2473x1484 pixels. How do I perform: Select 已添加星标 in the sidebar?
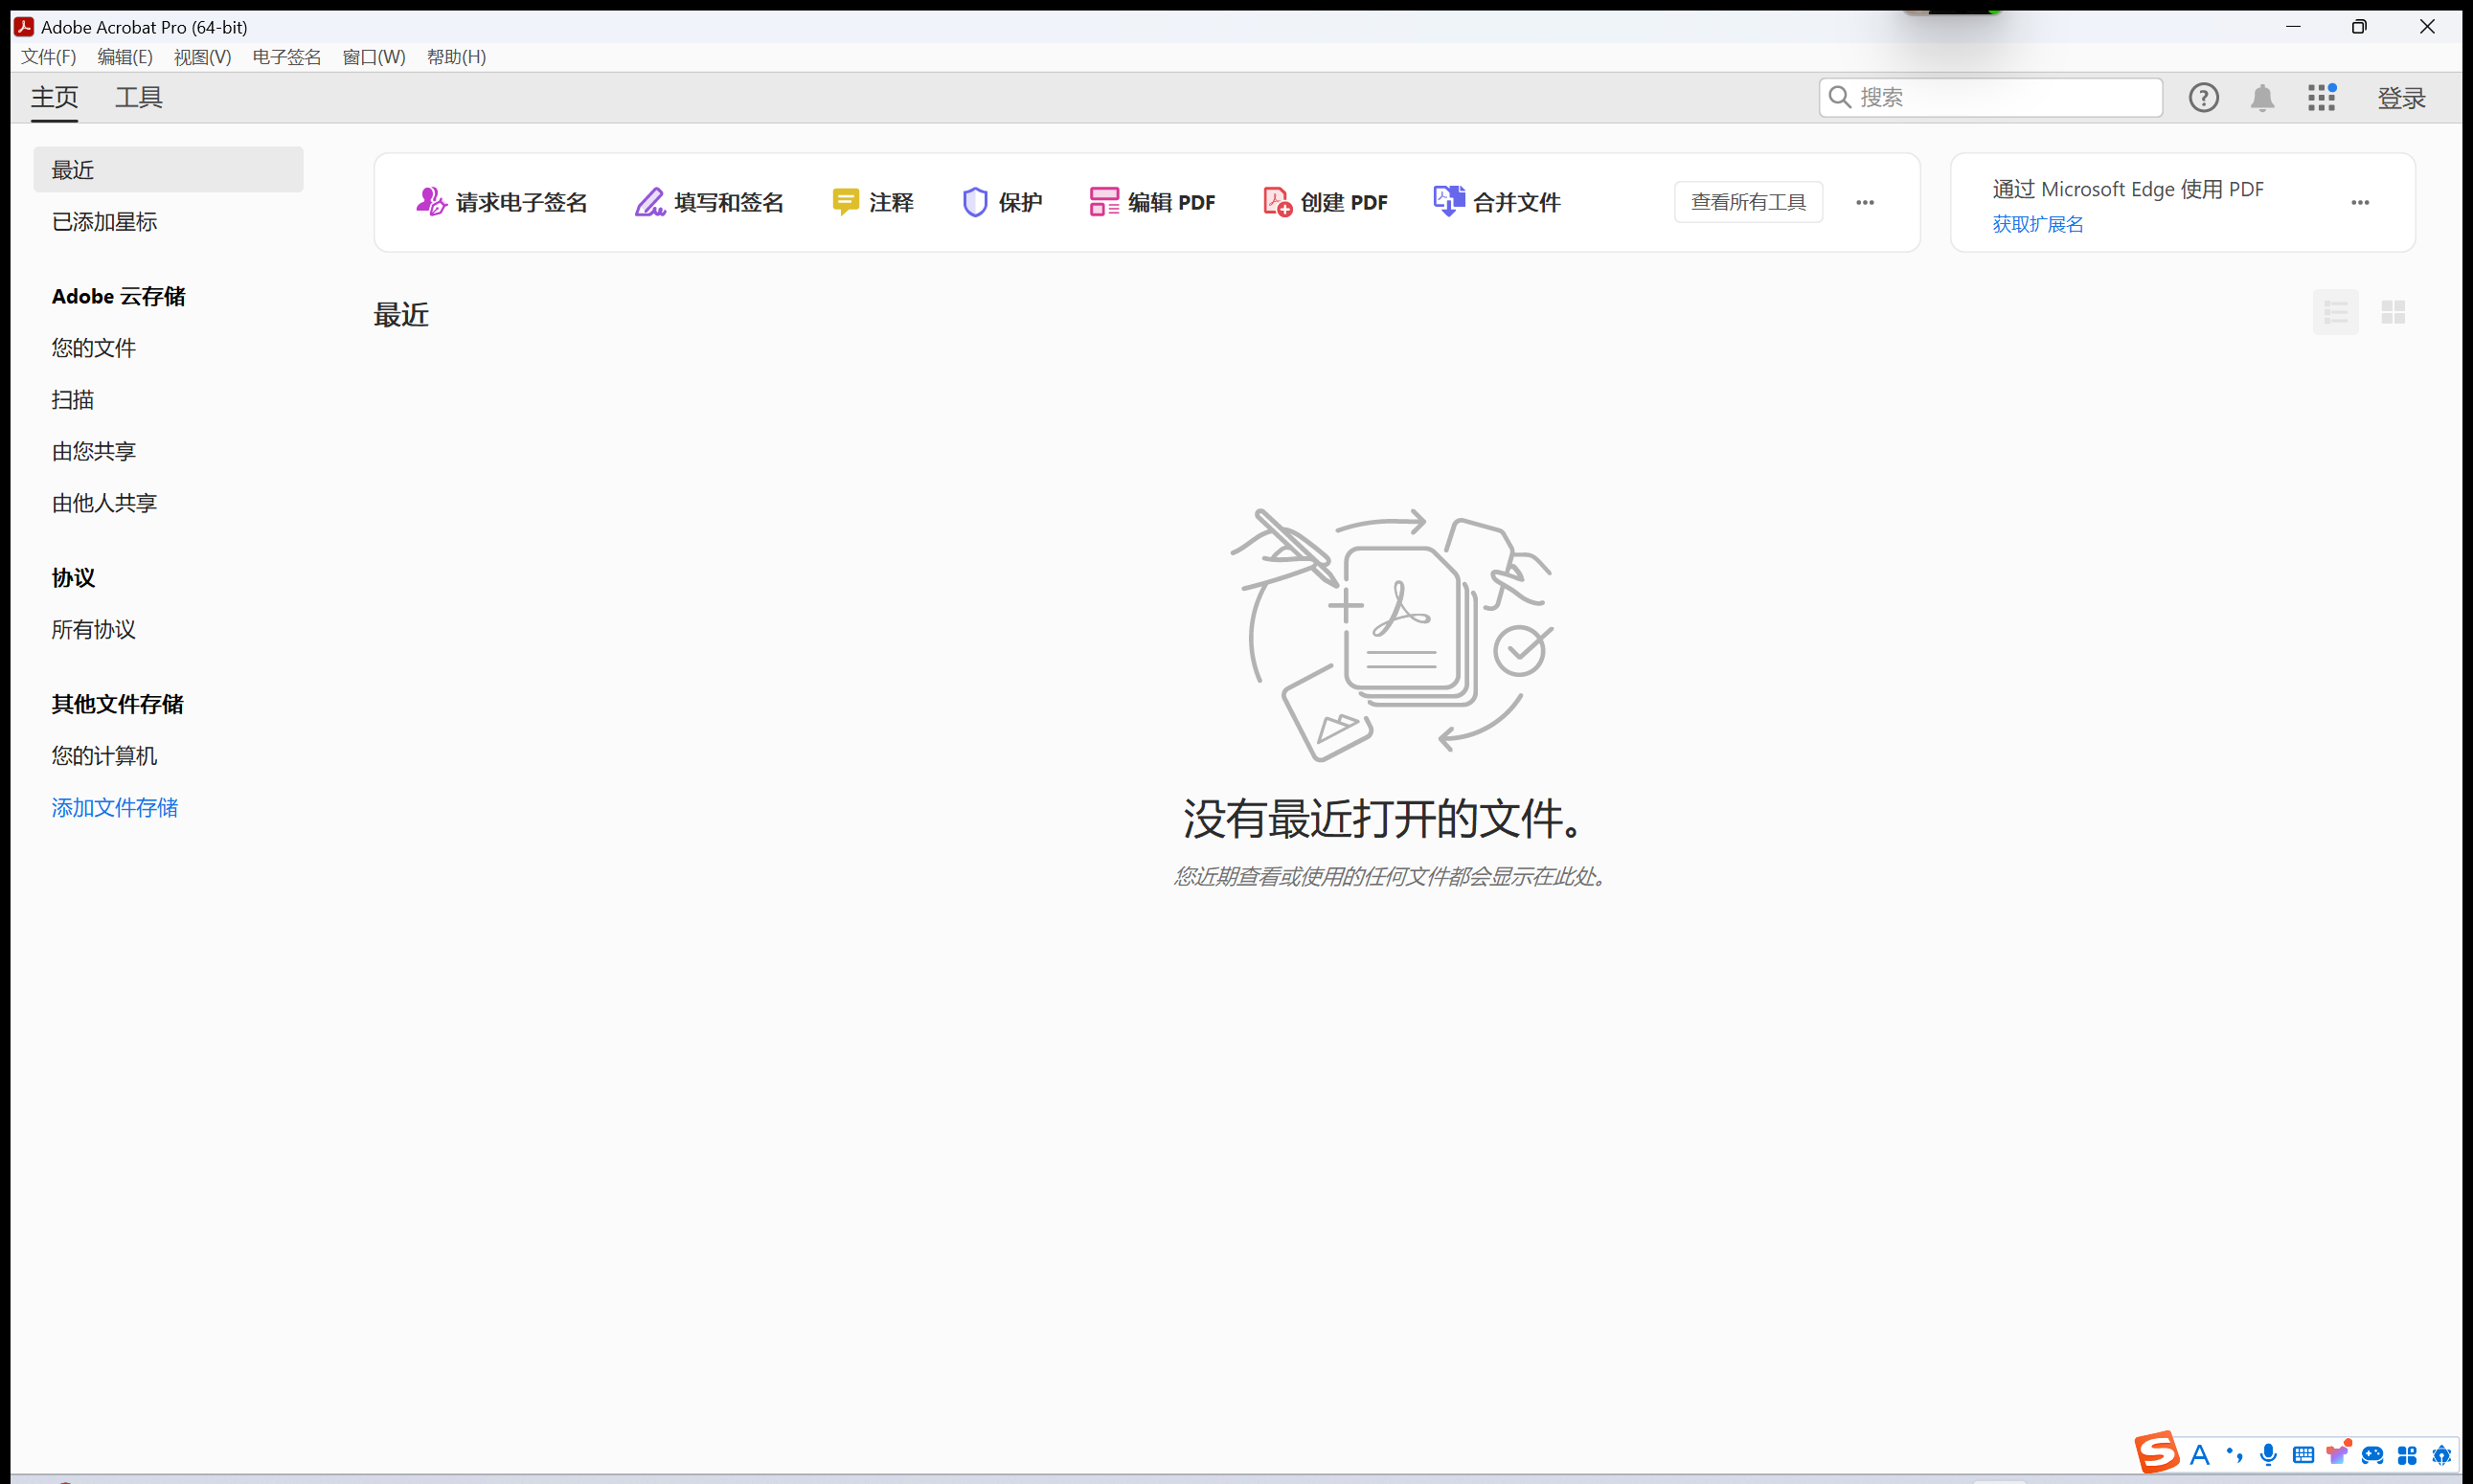pyautogui.click(x=104, y=222)
